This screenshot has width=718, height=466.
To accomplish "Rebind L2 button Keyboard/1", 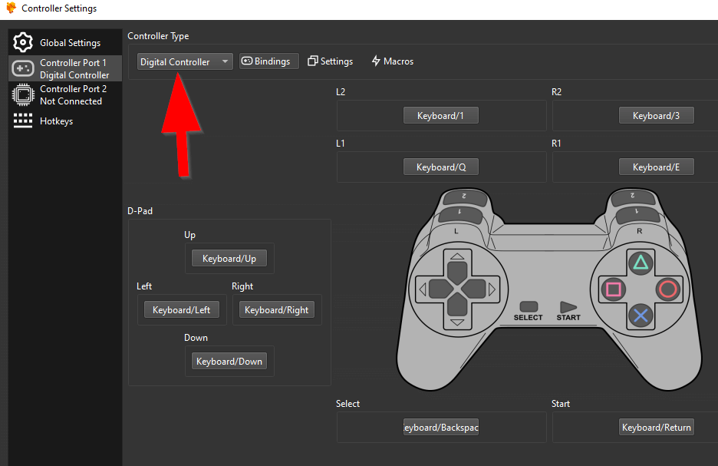I will click(440, 115).
